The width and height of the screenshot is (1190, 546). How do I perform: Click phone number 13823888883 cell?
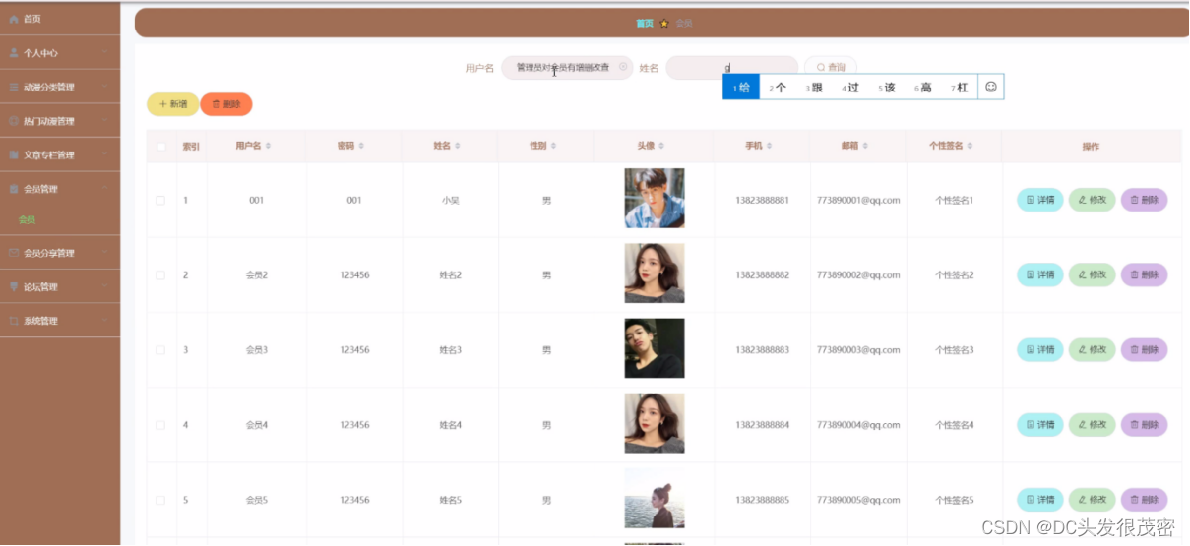pos(762,350)
